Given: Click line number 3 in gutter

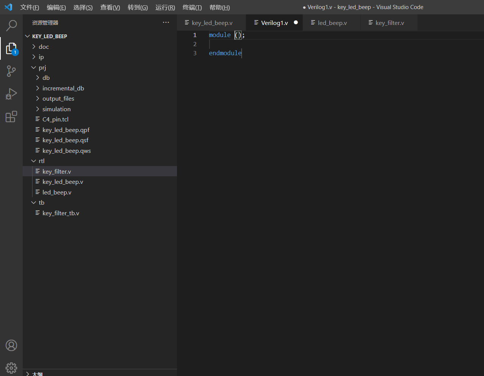Looking at the screenshot, I should click(x=195, y=53).
